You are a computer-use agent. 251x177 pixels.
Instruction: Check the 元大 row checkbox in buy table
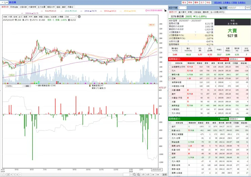coord(170,71)
